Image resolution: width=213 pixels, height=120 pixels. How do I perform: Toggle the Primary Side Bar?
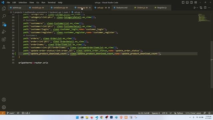[183, 2]
